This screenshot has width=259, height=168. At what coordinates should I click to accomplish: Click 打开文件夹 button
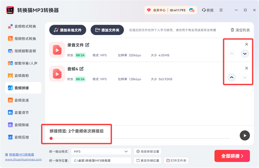(x=176, y=160)
